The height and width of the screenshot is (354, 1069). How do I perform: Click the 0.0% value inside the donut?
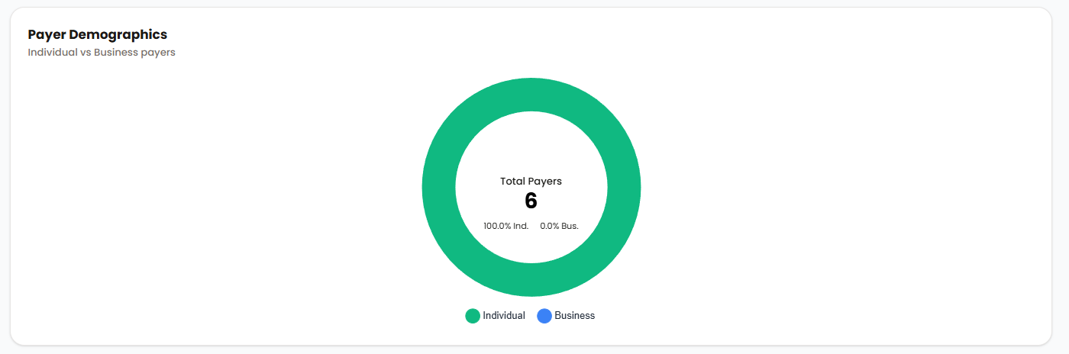point(550,226)
